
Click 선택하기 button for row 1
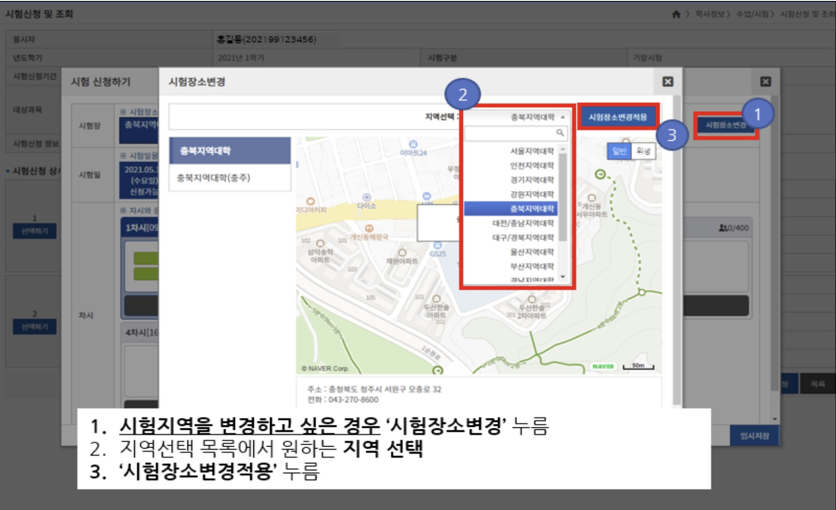click(x=35, y=231)
